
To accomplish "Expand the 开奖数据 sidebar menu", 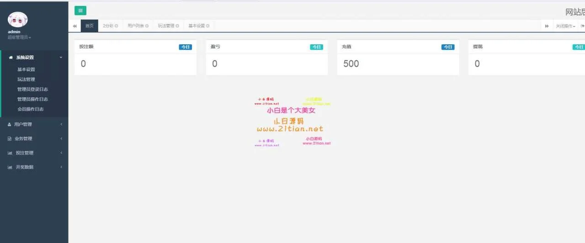I will [34, 167].
